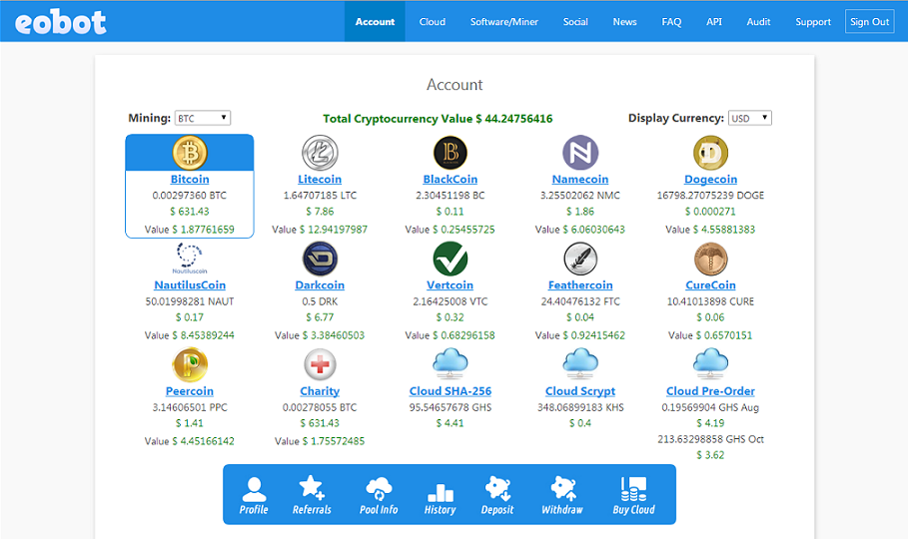This screenshot has width=908, height=539.
Task: Select the Account tab
Action: (x=375, y=21)
